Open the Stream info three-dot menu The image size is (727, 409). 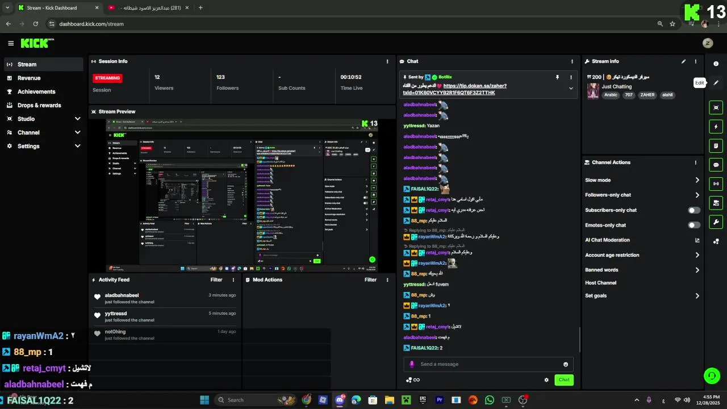pos(695,61)
